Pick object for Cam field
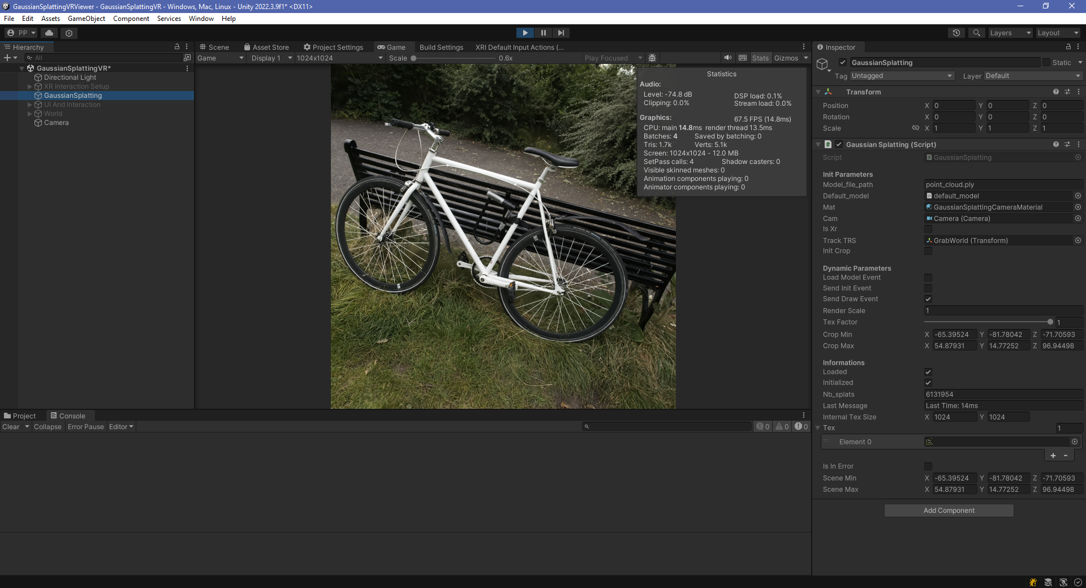The width and height of the screenshot is (1086, 588). coord(1078,218)
